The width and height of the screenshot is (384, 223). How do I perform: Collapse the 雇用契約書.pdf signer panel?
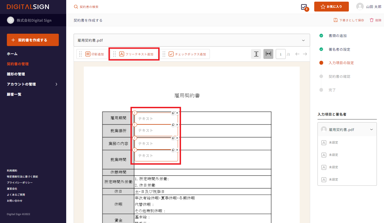pyautogui.click(x=371, y=130)
